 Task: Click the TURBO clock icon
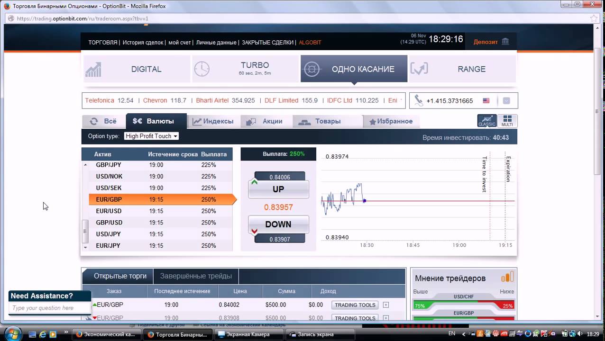202,69
